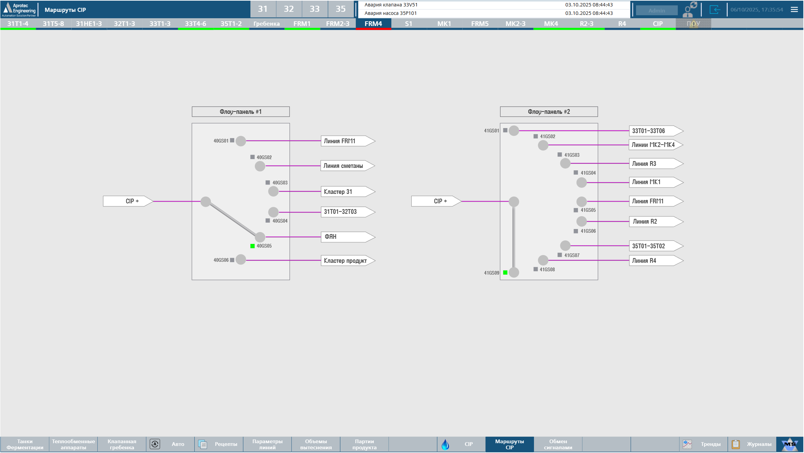The image size is (804, 453).
Task: Open the Рецепты document icon
Action: point(203,444)
